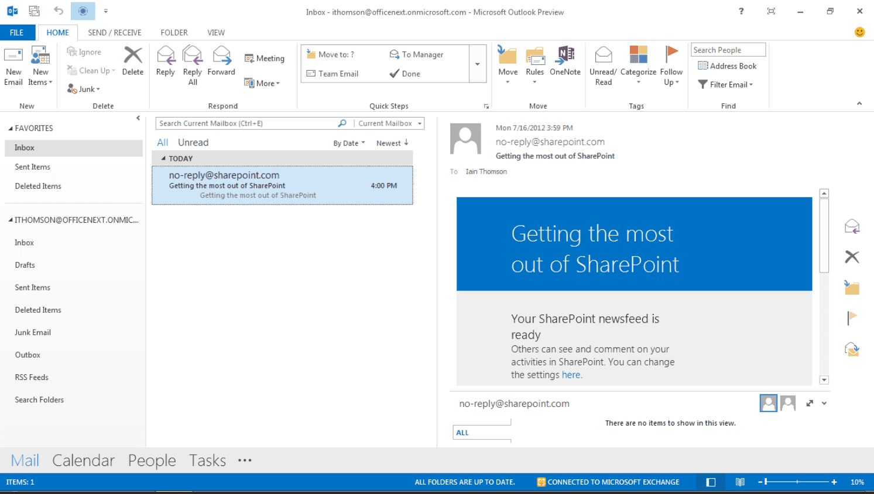
Task: Follow the 'here' settings link in the email
Action: tap(571, 375)
